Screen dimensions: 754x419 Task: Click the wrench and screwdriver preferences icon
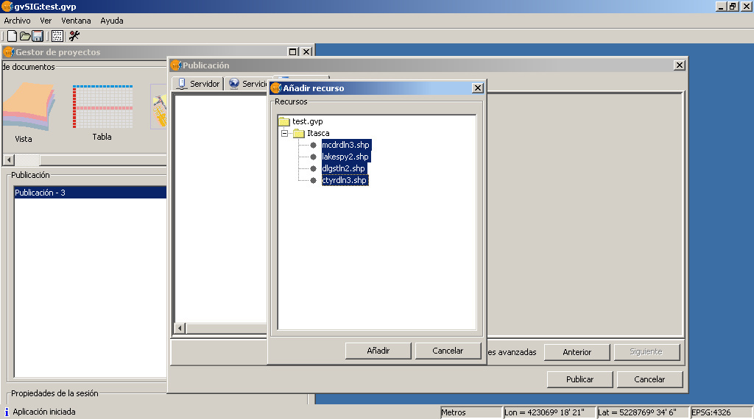[74, 36]
